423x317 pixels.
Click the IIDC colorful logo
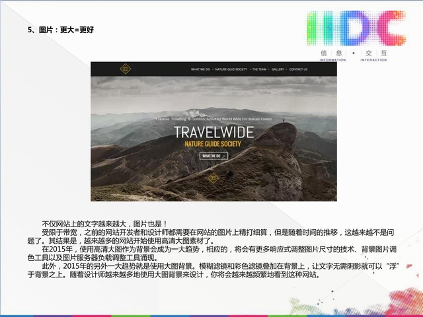pos(356,28)
